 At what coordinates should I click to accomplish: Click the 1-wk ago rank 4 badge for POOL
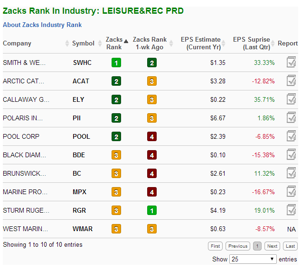[152, 136]
